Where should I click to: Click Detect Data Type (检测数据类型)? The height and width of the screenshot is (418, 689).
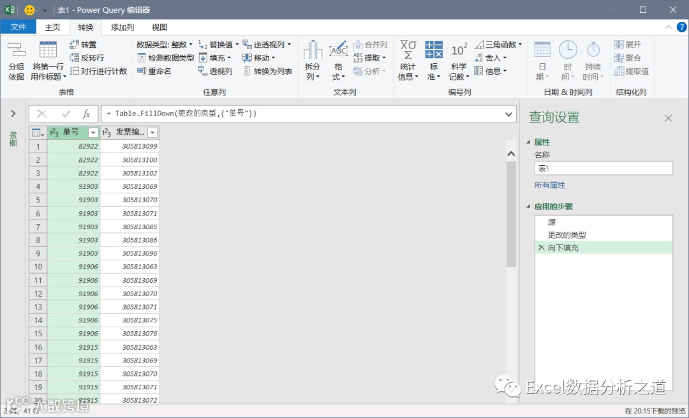pos(166,57)
